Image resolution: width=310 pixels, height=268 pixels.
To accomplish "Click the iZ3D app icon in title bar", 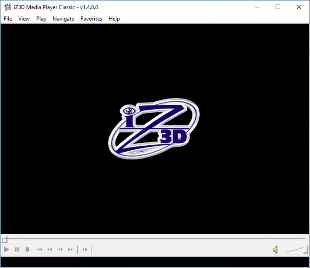I will (x=8, y=7).
